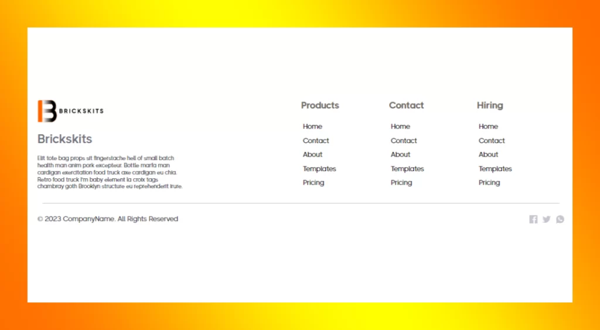Click the copyright CompanyName text

[x=108, y=219]
